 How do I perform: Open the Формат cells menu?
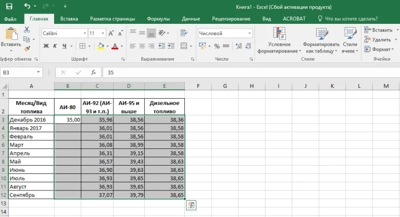point(379,49)
